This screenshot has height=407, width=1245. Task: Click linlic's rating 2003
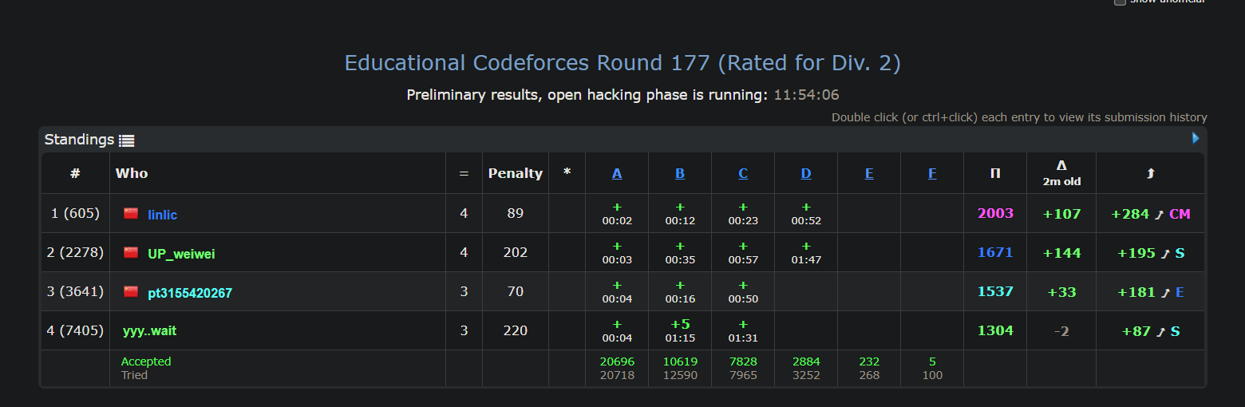(x=995, y=214)
